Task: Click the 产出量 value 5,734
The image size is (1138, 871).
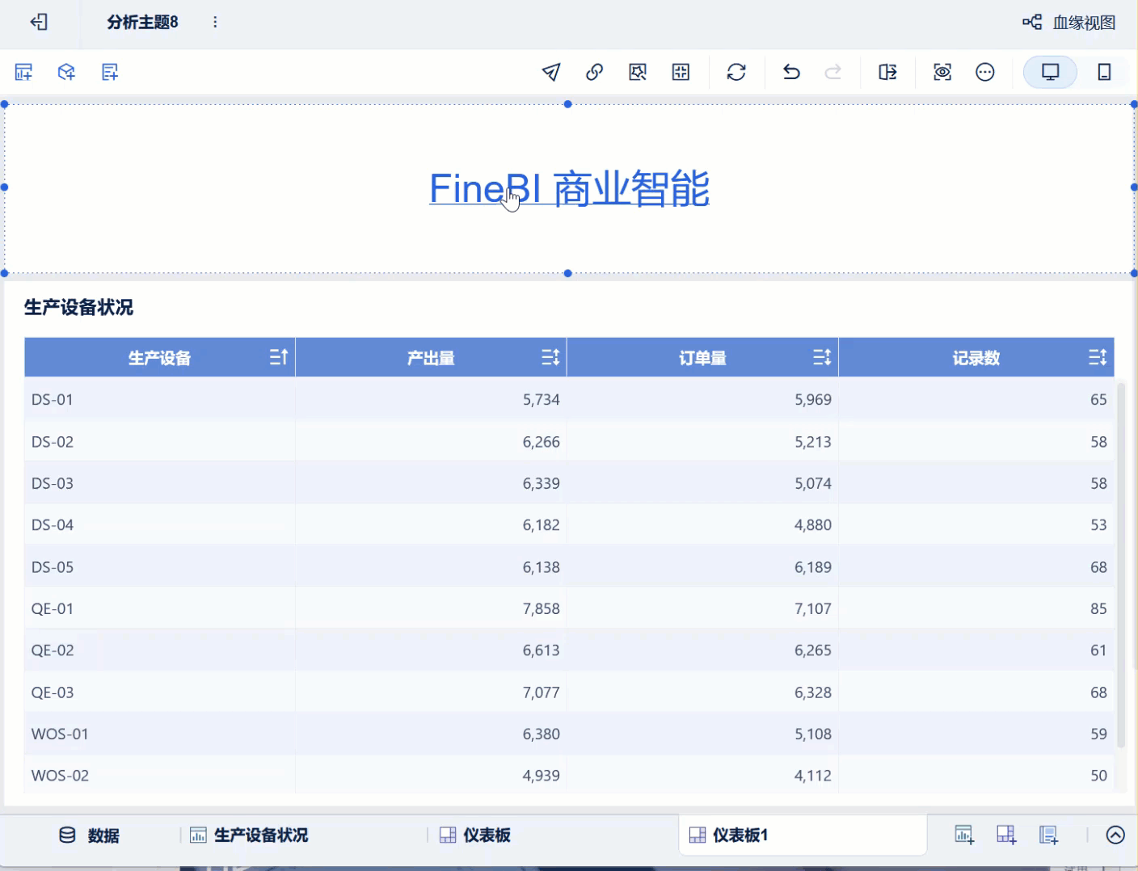Action: [542, 400]
